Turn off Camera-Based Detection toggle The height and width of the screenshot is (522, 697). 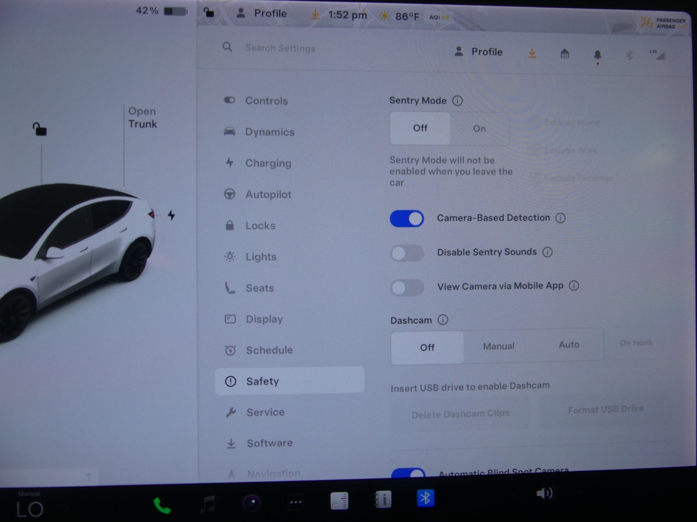(407, 218)
